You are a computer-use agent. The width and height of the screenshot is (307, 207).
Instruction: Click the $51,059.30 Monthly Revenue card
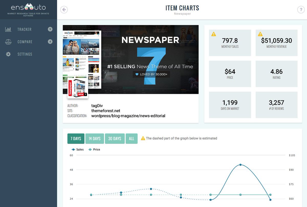[x=277, y=43]
